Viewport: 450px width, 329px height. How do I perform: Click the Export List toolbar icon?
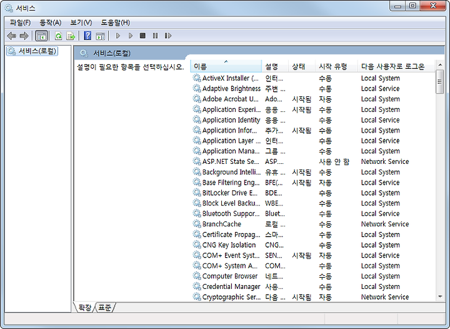[x=71, y=36]
